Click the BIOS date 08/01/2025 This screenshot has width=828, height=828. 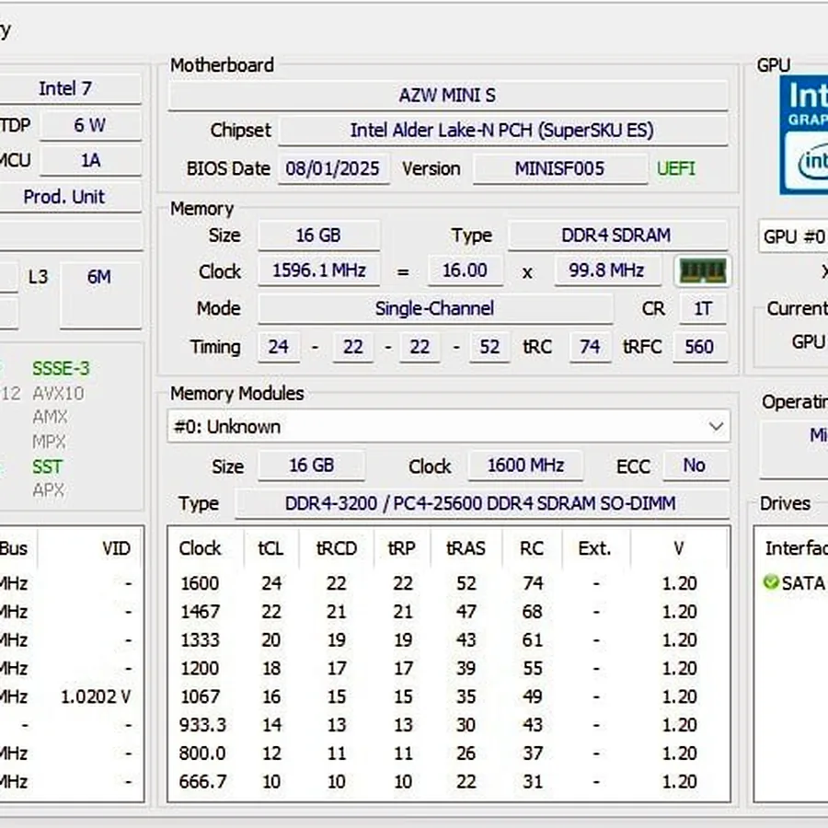(x=333, y=168)
